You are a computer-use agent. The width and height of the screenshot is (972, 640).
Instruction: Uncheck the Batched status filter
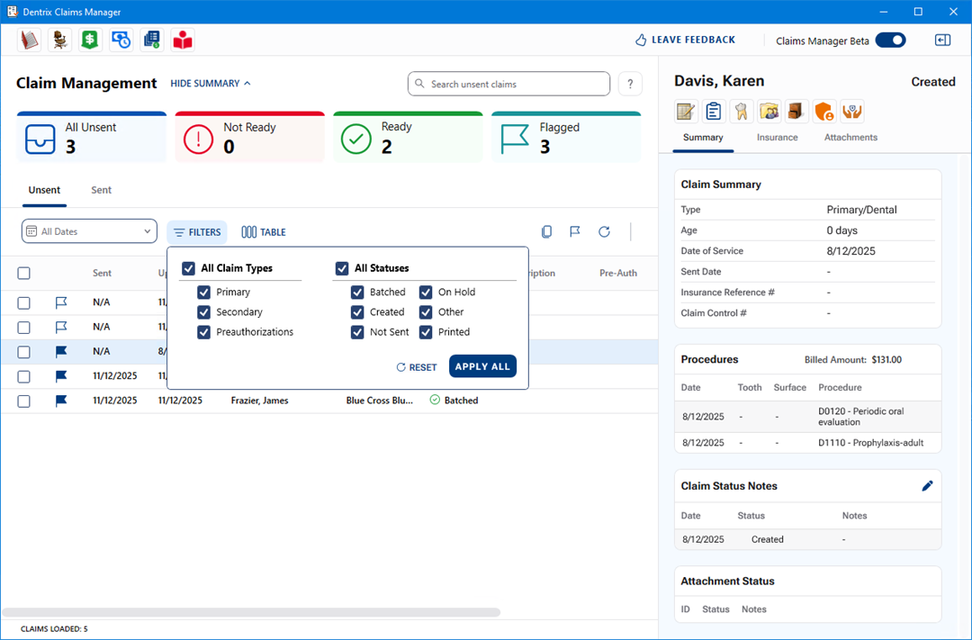tap(357, 293)
